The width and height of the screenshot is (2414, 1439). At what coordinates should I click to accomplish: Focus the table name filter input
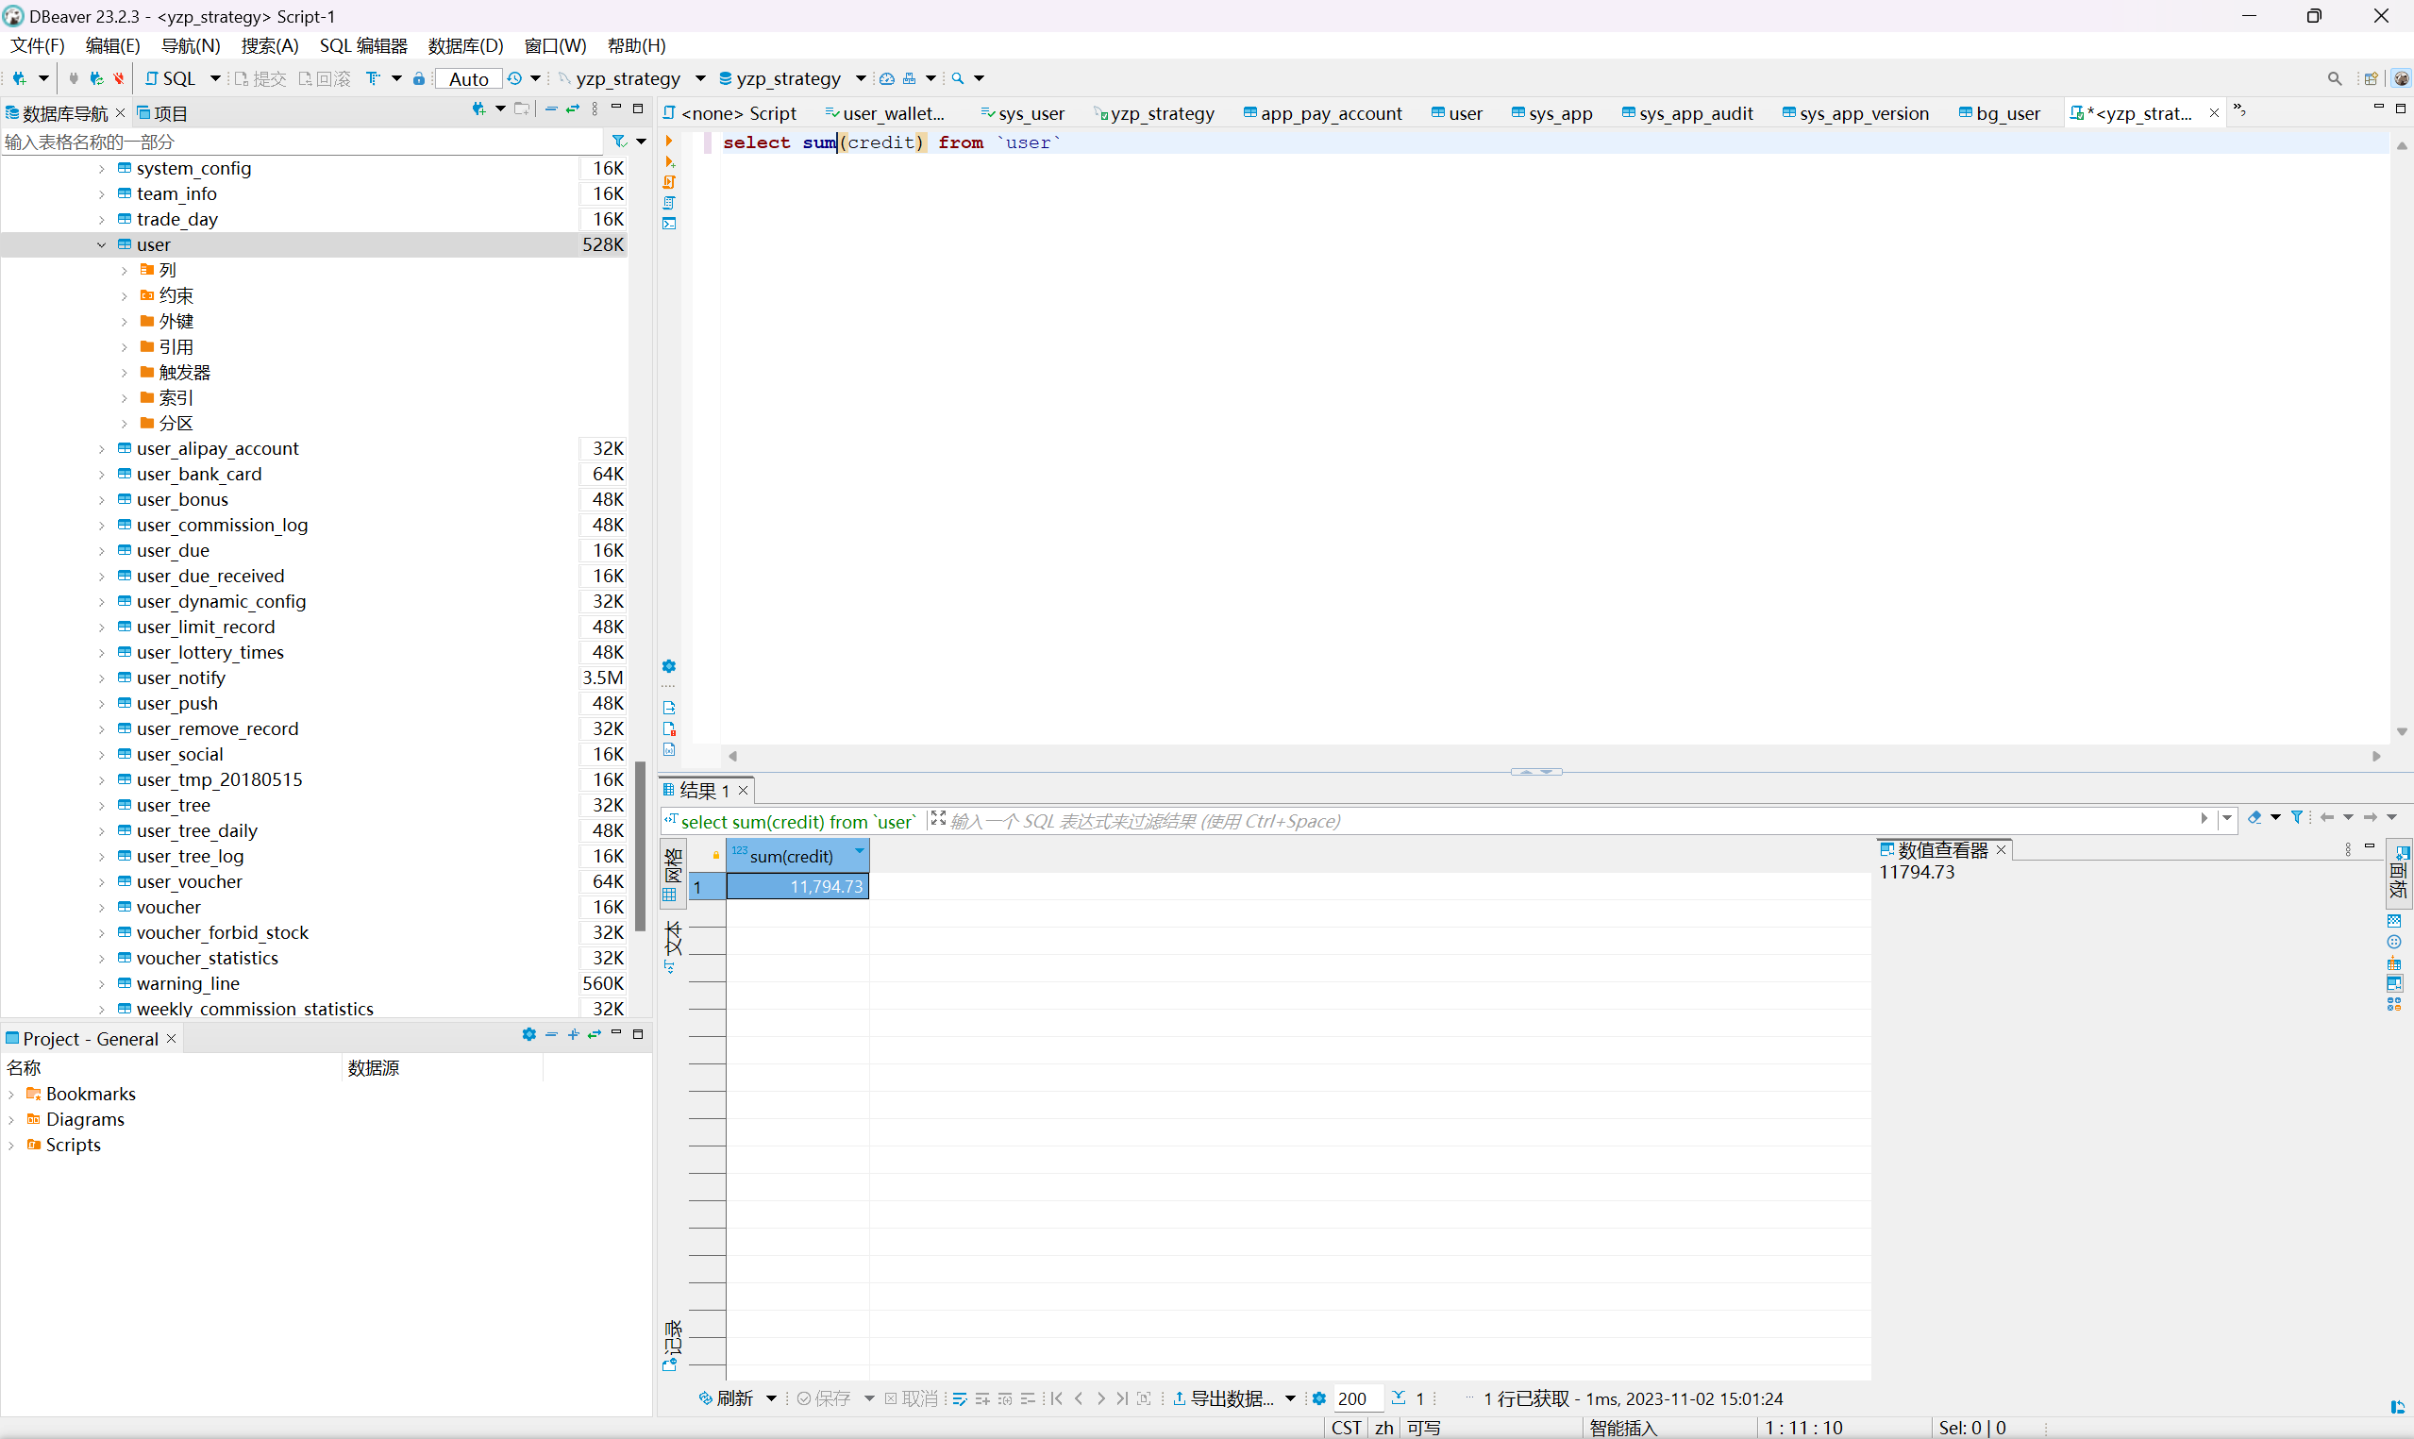pyautogui.click(x=303, y=142)
